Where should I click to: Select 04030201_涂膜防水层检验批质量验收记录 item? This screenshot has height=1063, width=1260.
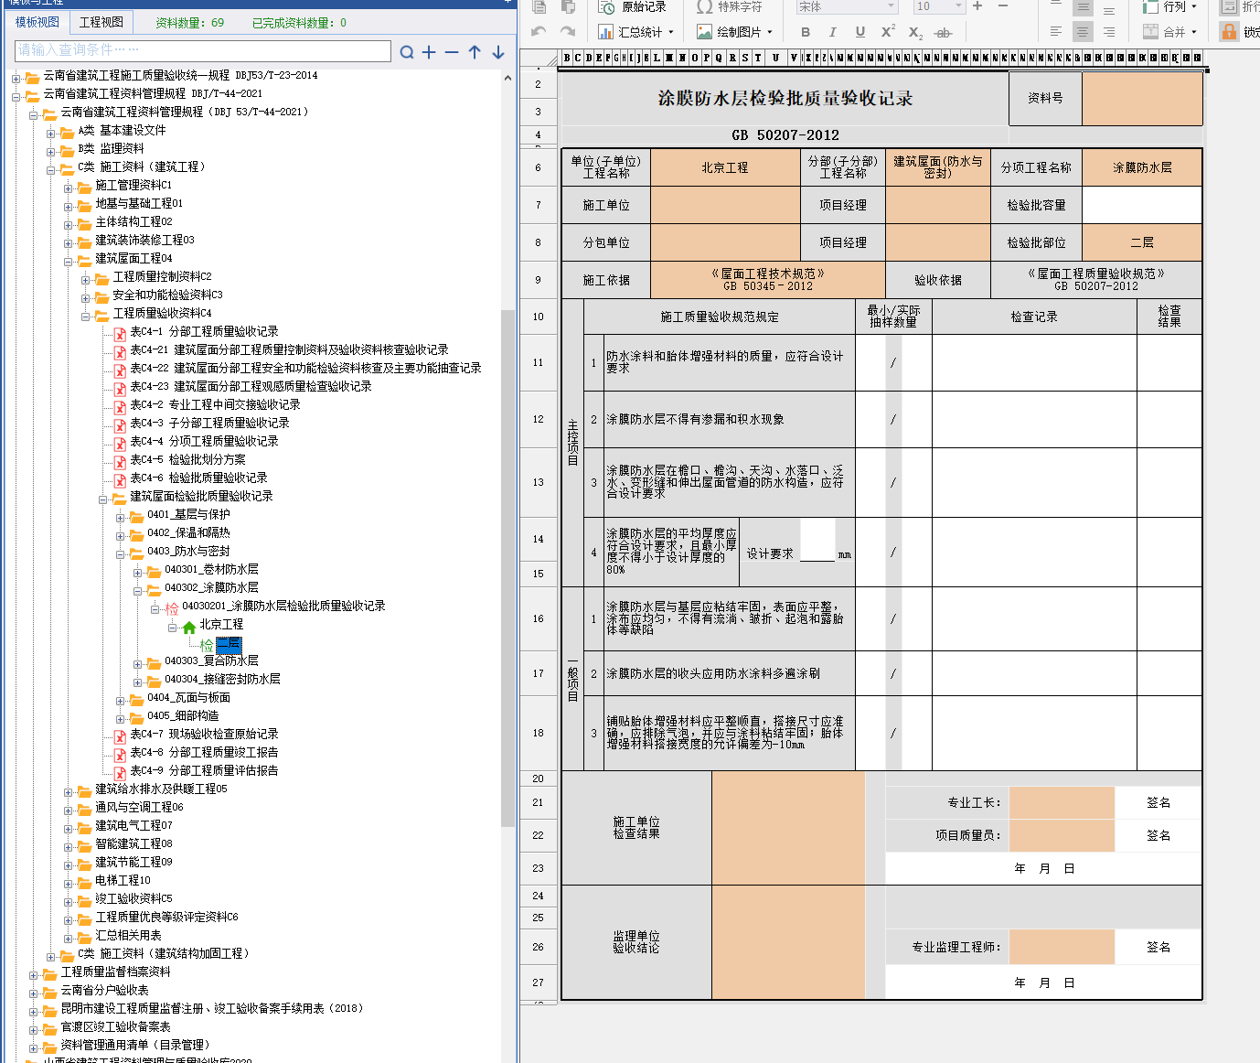tap(283, 606)
